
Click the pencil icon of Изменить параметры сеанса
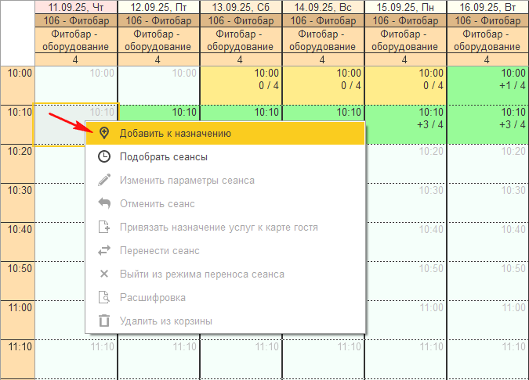pos(104,180)
